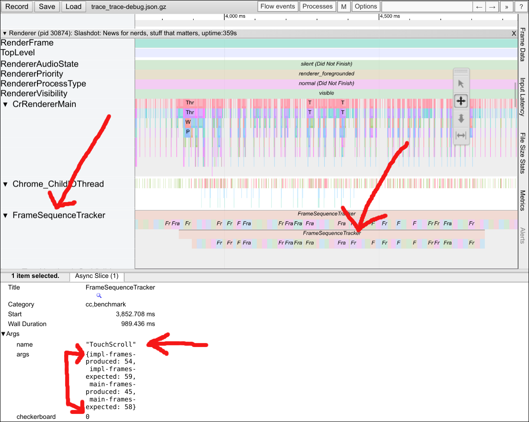Activate the pan mouse mode tool
The width and height of the screenshot is (529, 422).
coord(461,101)
